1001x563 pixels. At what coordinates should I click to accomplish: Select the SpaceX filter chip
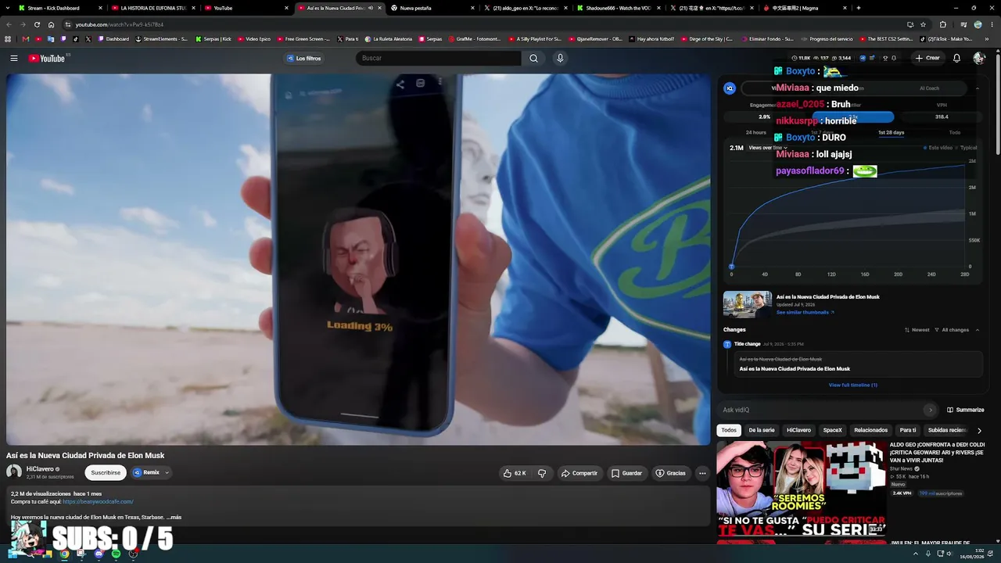(833, 430)
